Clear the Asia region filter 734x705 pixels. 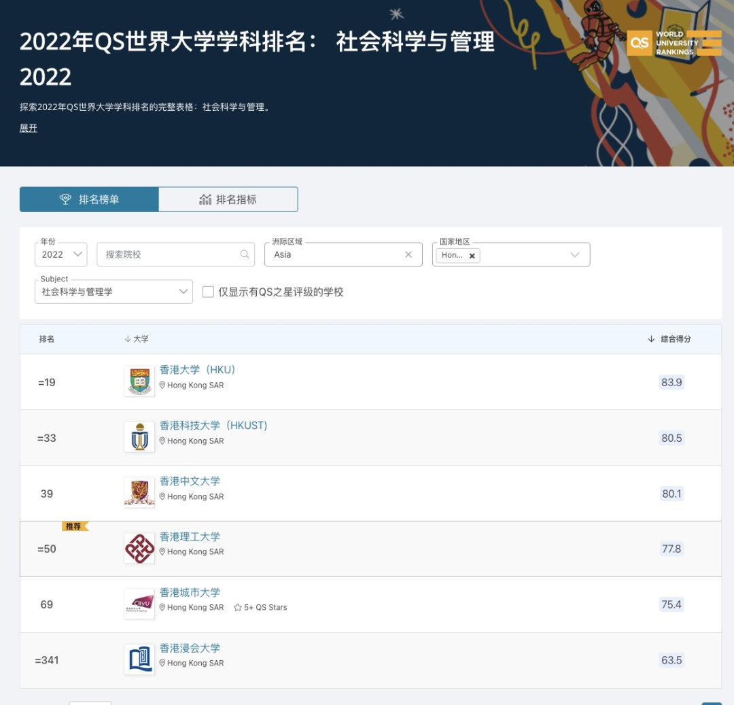point(408,254)
